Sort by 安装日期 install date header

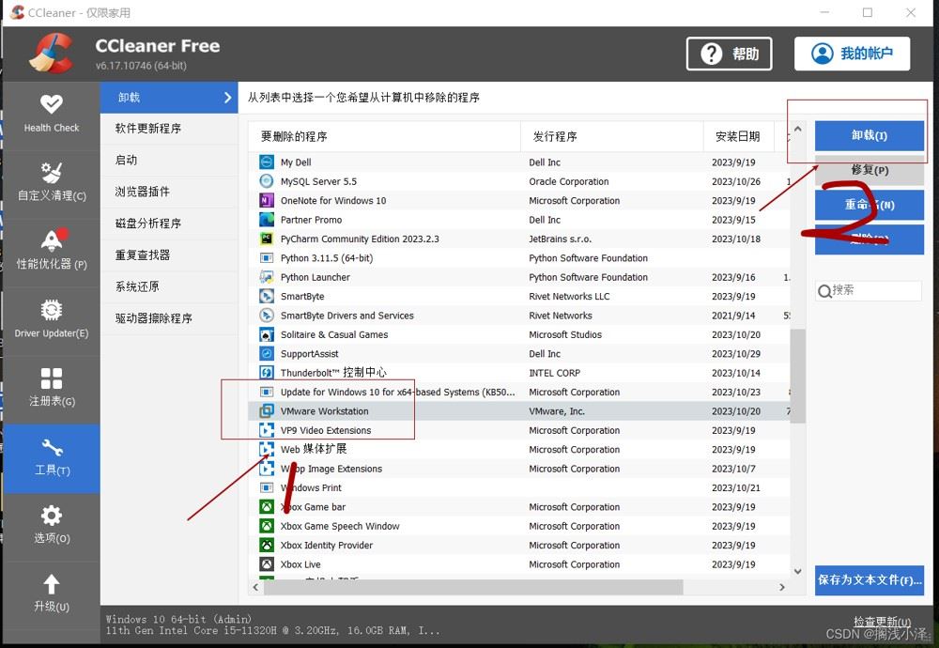(738, 136)
